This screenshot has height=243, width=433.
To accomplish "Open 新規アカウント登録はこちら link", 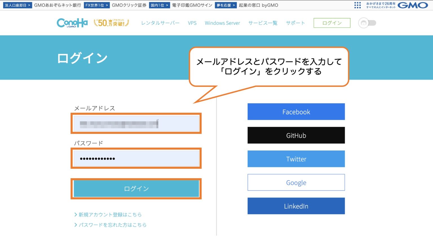I will (x=110, y=214).
